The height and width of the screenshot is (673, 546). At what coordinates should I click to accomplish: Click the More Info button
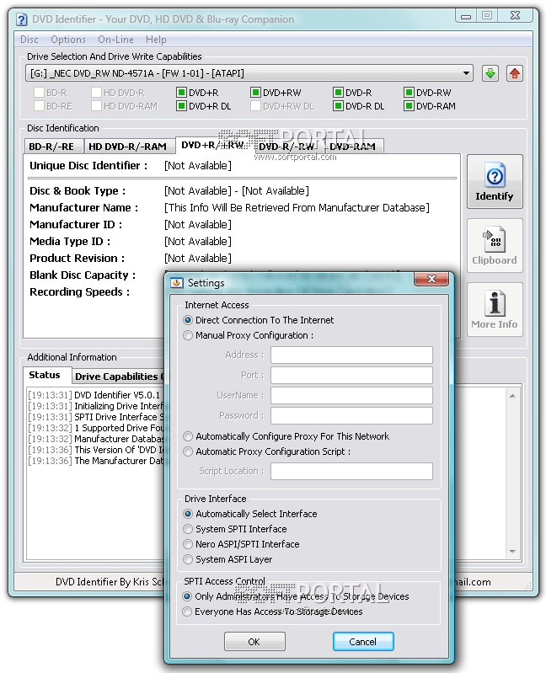point(495,309)
